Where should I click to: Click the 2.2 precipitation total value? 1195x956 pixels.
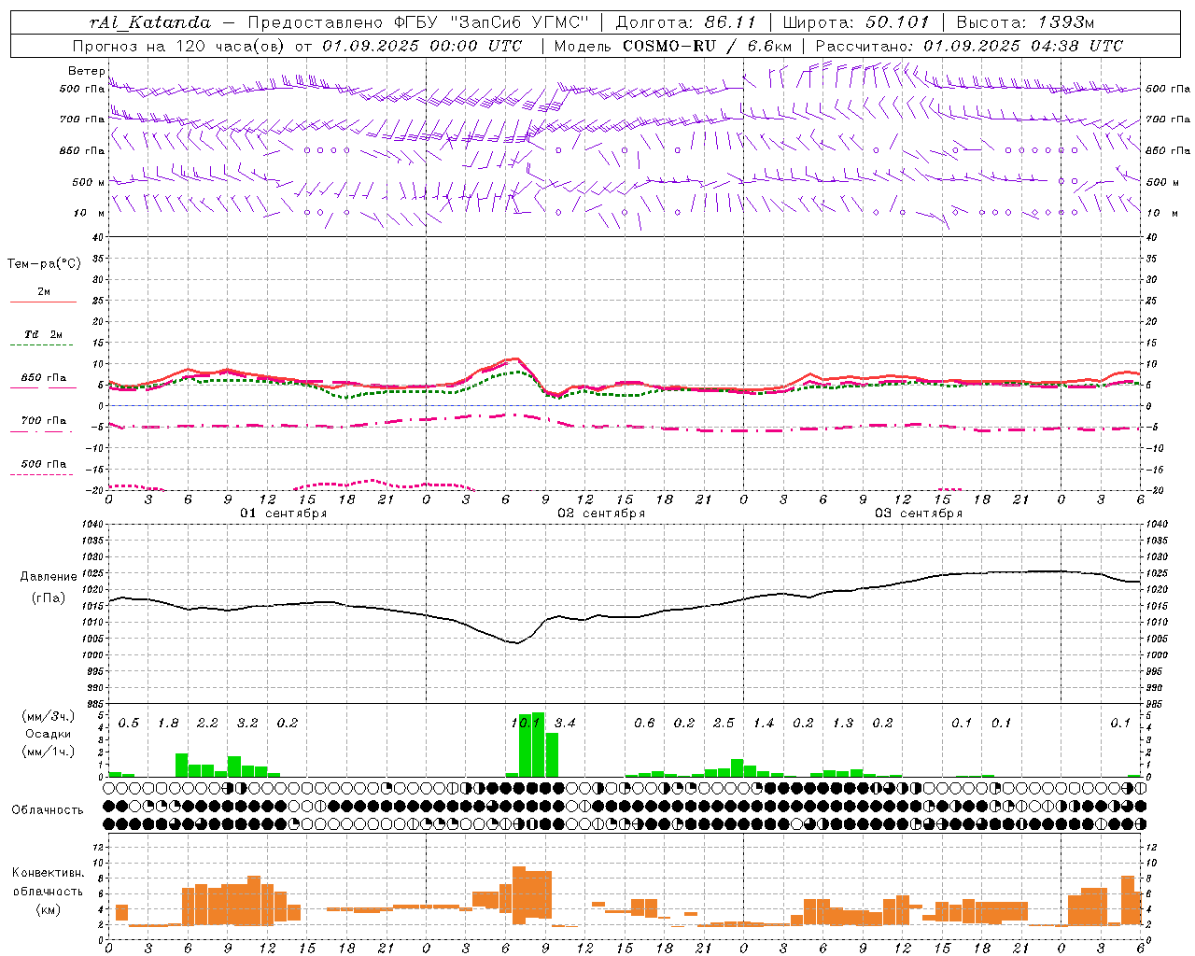tap(207, 723)
